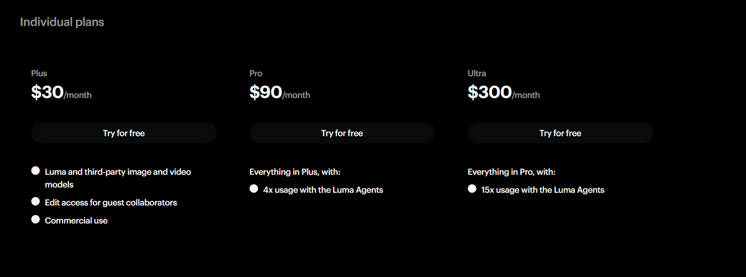Start the free trial for the Pro plan

coord(342,133)
